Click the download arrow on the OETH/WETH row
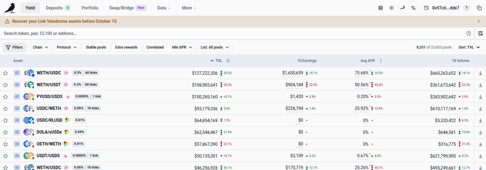This screenshot has height=170, width=486. (x=481, y=144)
